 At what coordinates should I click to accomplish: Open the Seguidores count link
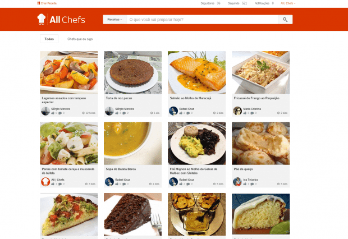pyautogui.click(x=210, y=3)
